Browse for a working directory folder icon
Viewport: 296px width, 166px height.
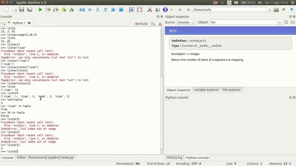[x=276, y=10]
